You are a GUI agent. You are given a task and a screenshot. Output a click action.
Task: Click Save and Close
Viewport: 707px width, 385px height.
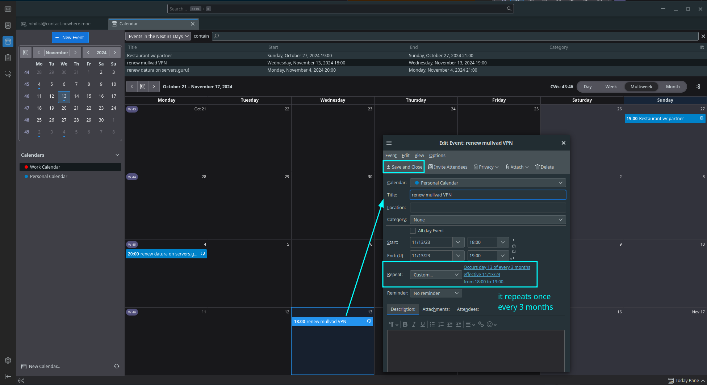point(404,167)
